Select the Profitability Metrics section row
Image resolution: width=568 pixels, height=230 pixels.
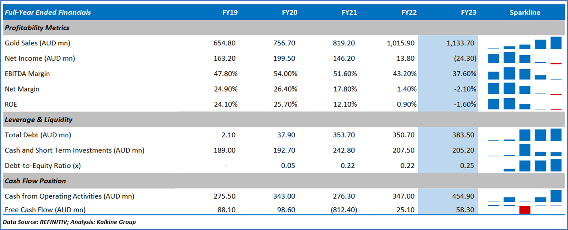click(x=37, y=28)
